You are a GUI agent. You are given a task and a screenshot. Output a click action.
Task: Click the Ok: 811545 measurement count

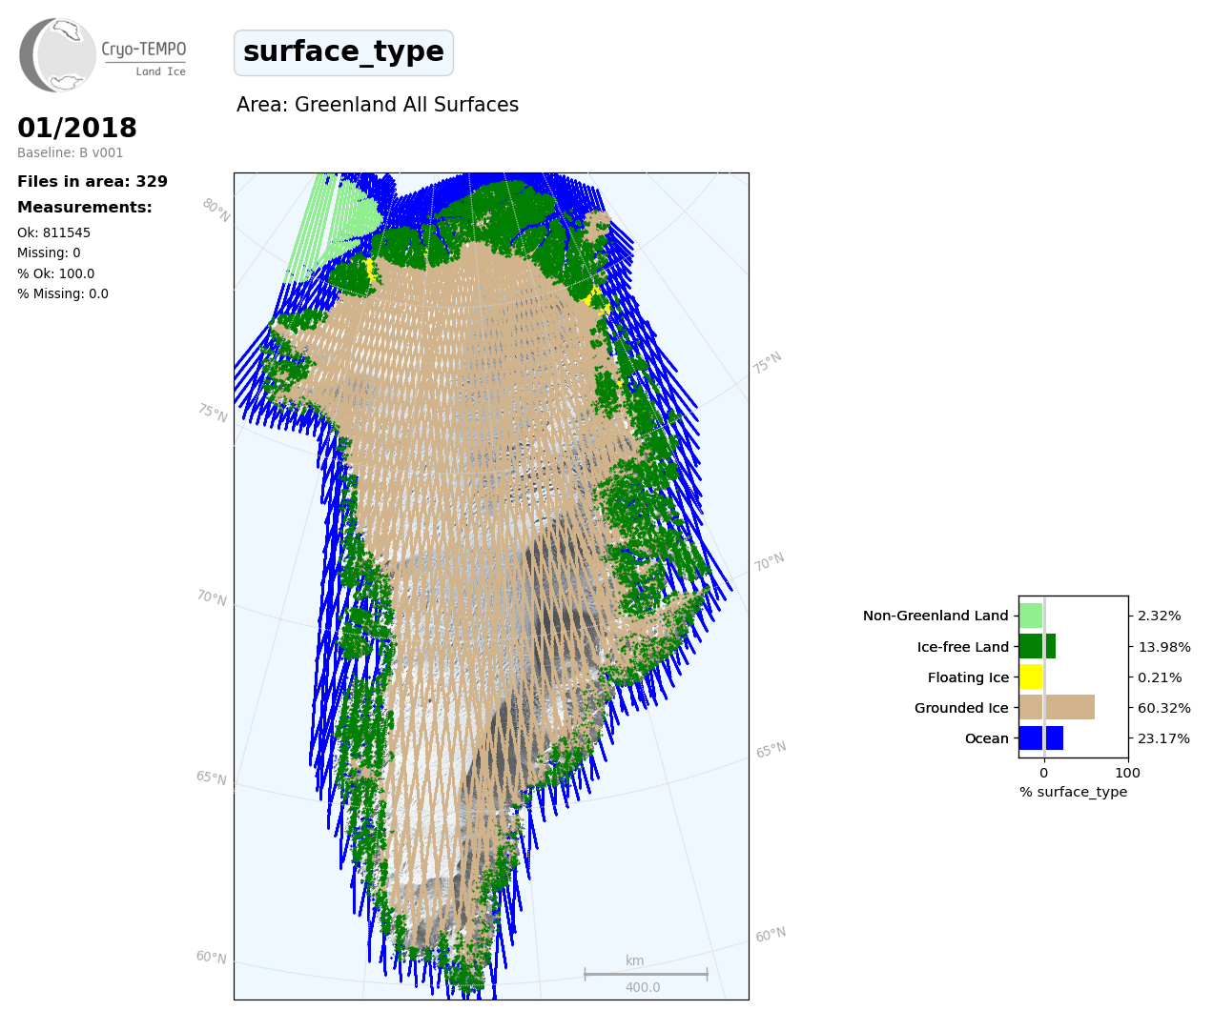(x=53, y=232)
